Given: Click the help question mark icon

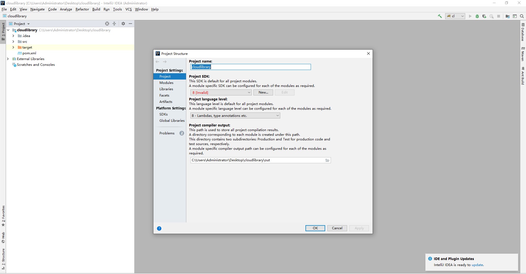Looking at the screenshot, I should click(159, 228).
